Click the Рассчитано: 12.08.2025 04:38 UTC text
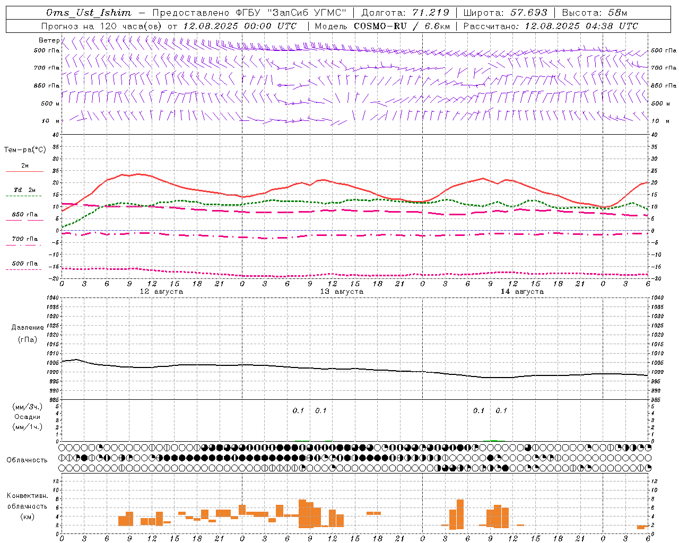The width and height of the screenshot is (679, 543). point(551,26)
